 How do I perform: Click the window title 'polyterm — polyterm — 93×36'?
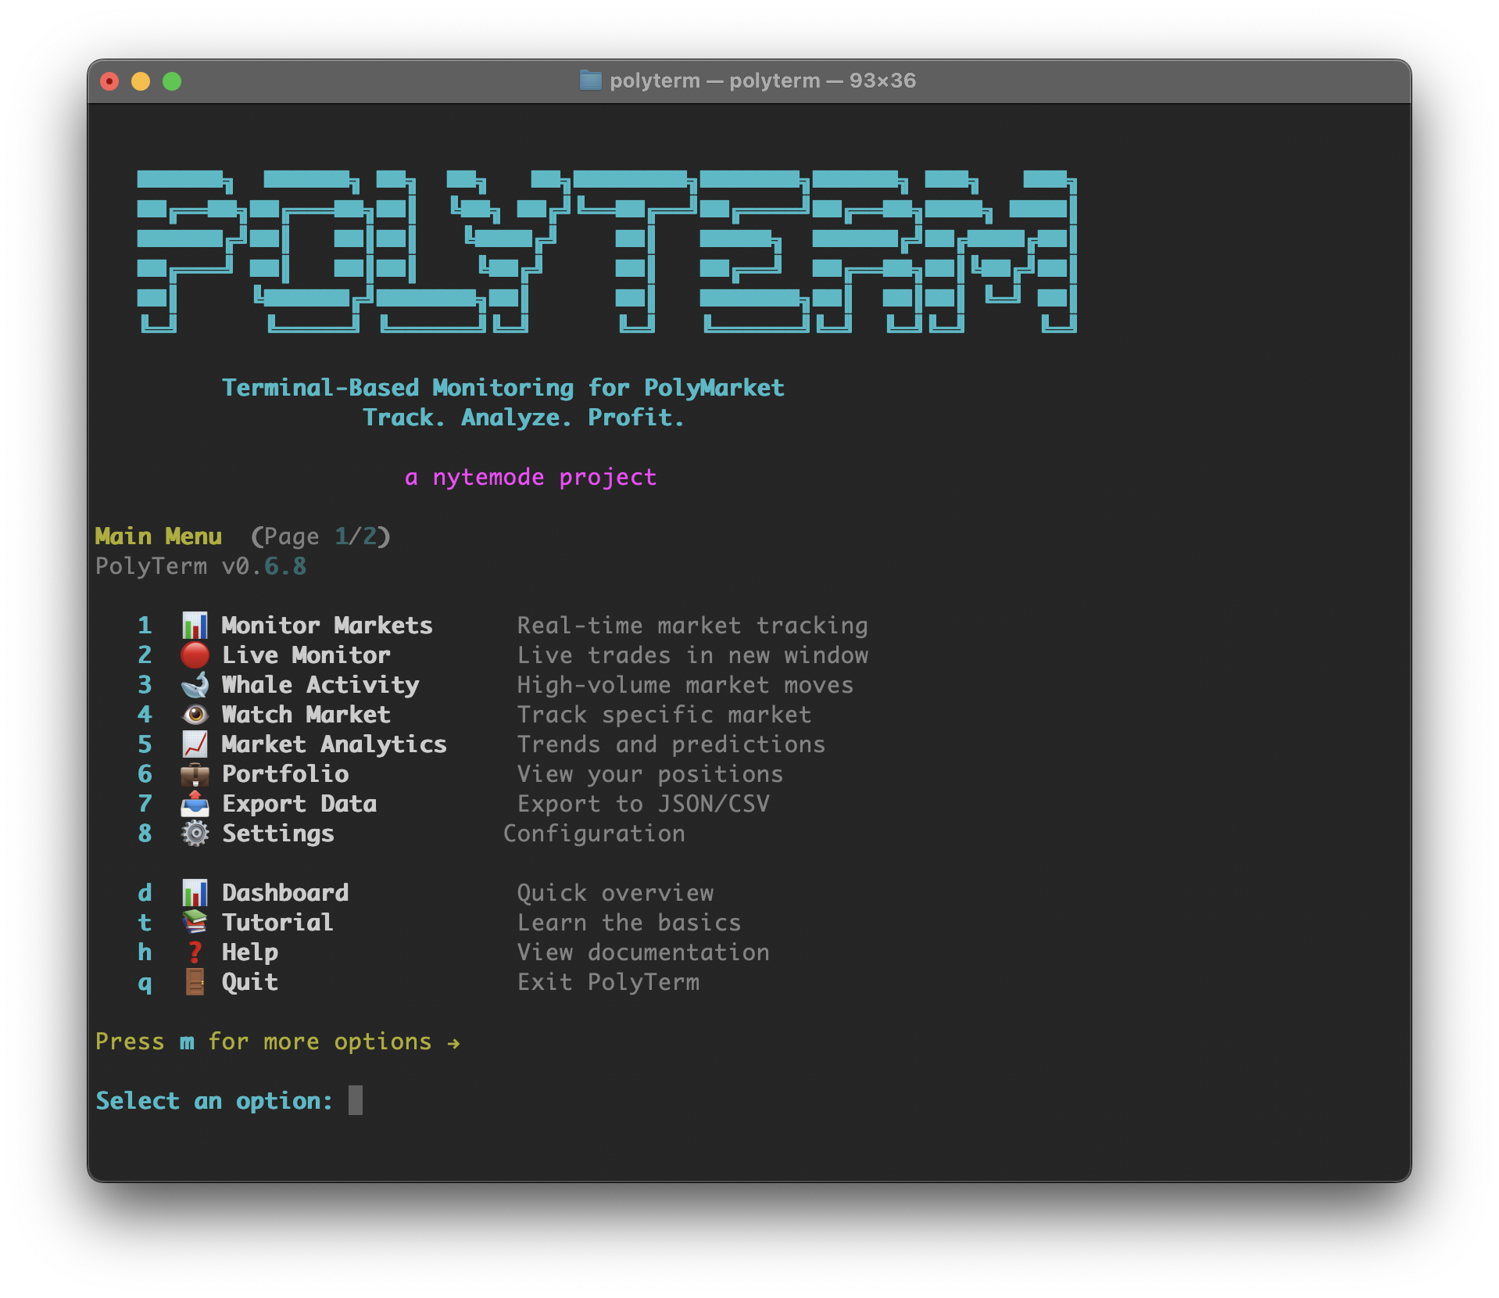763,81
